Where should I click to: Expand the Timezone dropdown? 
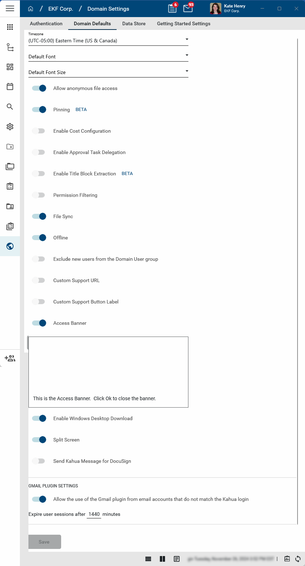pyautogui.click(x=108, y=41)
